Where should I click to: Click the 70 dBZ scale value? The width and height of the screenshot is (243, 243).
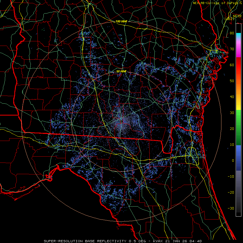pyautogui.click(x=232, y=49)
